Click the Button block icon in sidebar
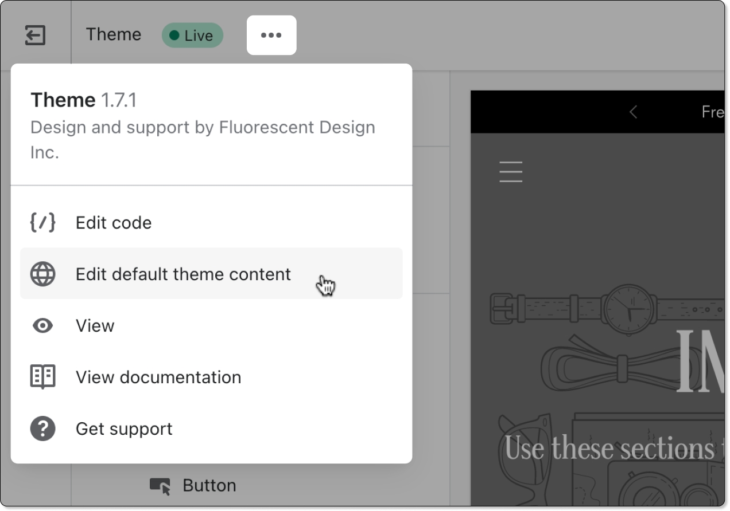Viewport: 730px width, 511px height. coord(160,486)
